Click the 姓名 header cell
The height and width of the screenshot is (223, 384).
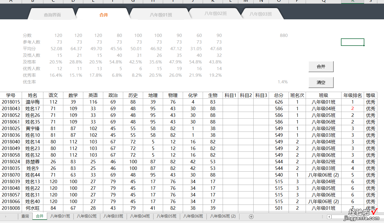(x=32, y=95)
